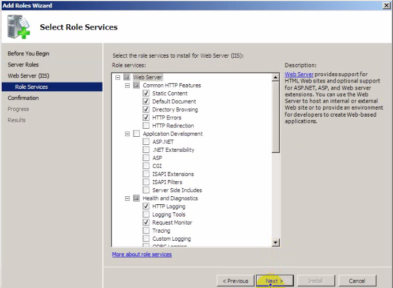393x288 pixels.
Task: Select the Web Server (IIS) step
Action: [x=28, y=76]
